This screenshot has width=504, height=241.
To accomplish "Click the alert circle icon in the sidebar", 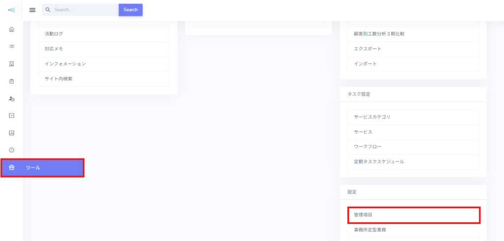I will click(12, 150).
